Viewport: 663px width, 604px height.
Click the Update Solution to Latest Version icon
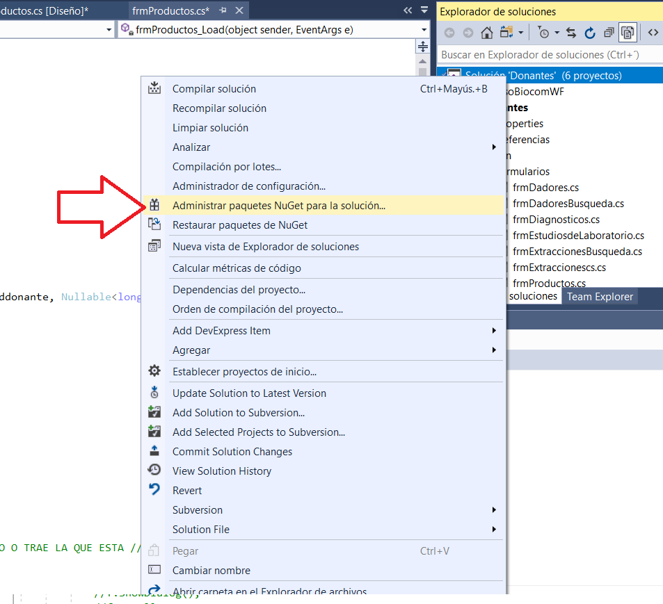tap(154, 392)
